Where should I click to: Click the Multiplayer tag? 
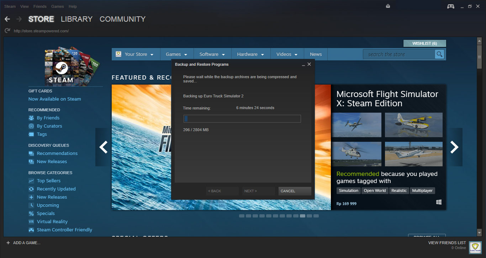(422, 191)
